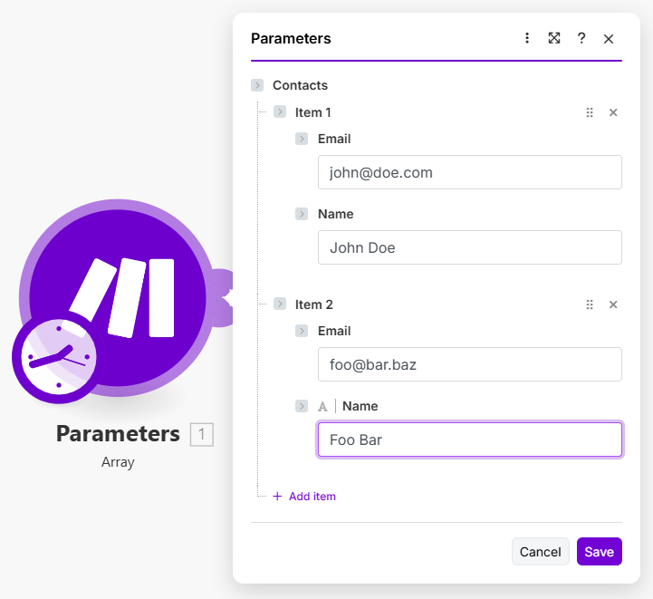Remove Item 1 using its X icon

[613, 112]
